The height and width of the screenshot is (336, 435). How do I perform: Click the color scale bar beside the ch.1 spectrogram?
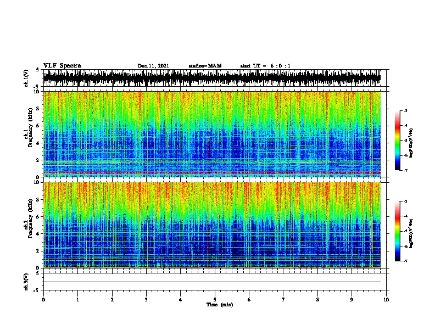(x=397, y=141)
